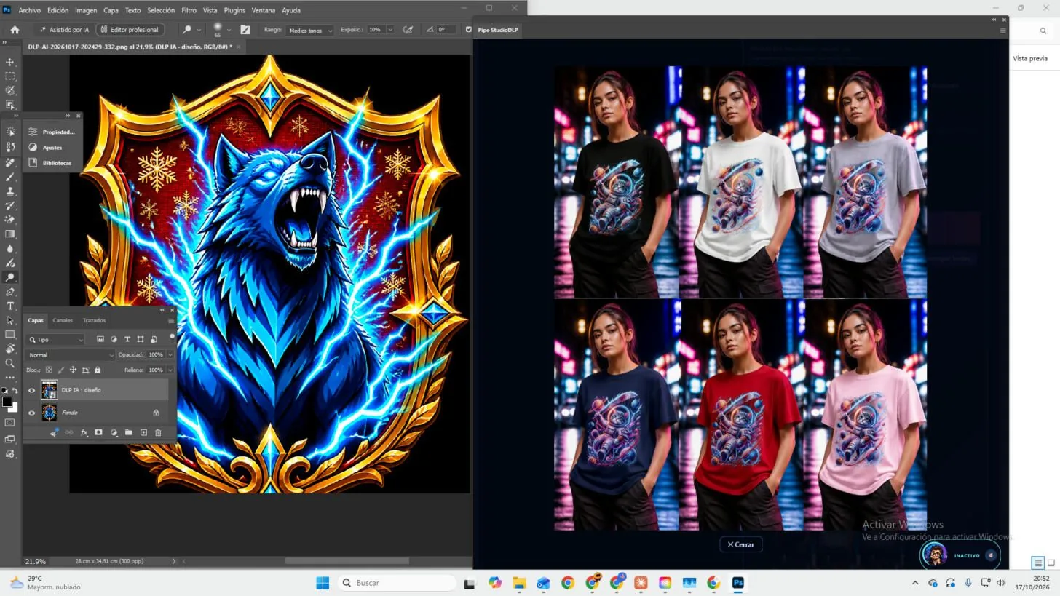Click the Cerrar button in Pipe StudioDLP
1060x596 pixels.
[x=740, y=545]
